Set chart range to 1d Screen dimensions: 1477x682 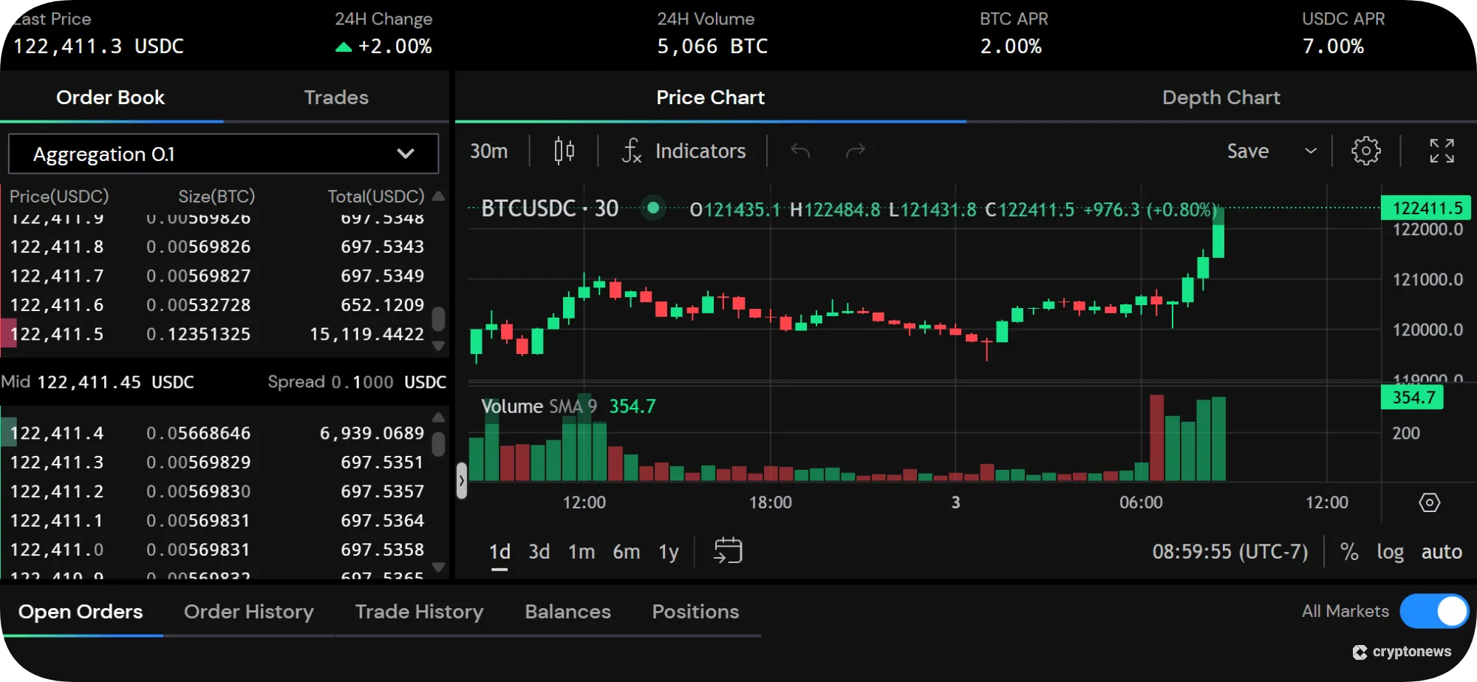pyautogui.click(x=499, y=551)
